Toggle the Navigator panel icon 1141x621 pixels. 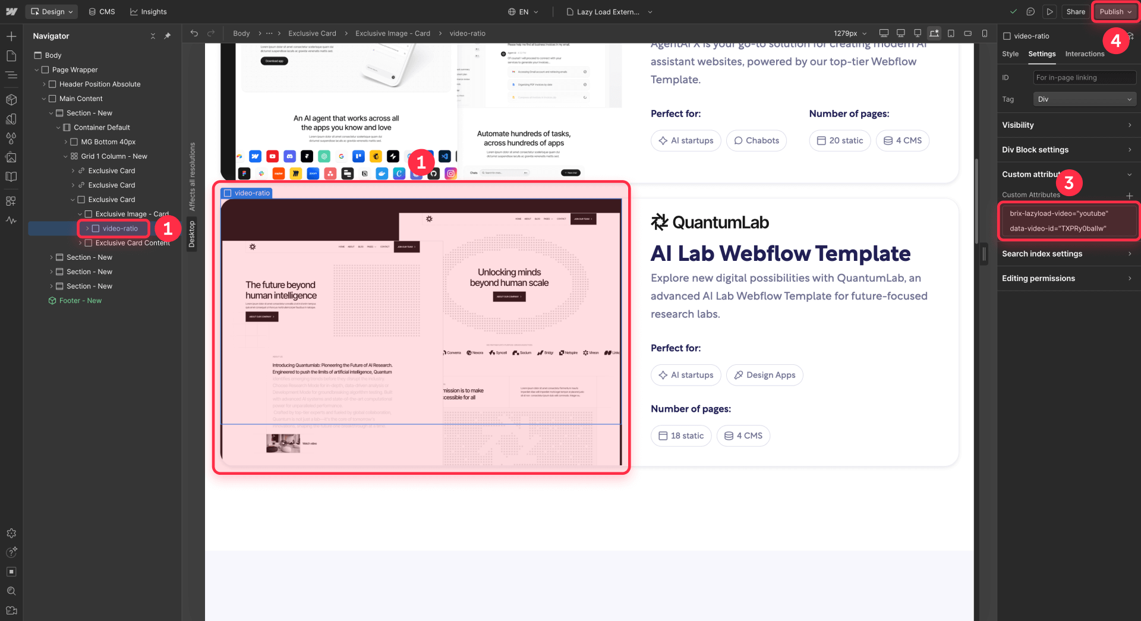(x=11, y=75)
